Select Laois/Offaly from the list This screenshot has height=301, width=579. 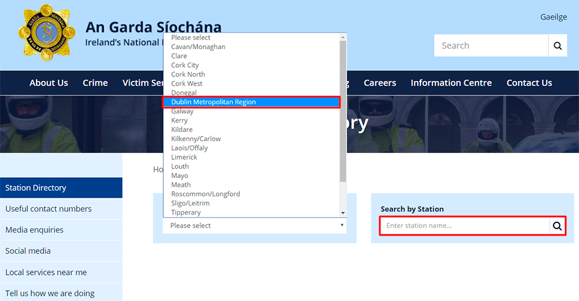251,148
